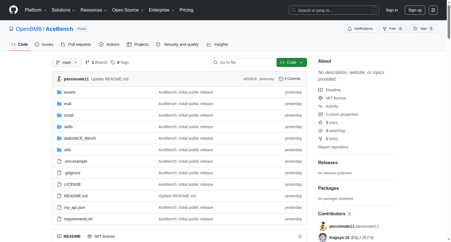
Task: Expand the Solutions menu
Action: (63, 10)
